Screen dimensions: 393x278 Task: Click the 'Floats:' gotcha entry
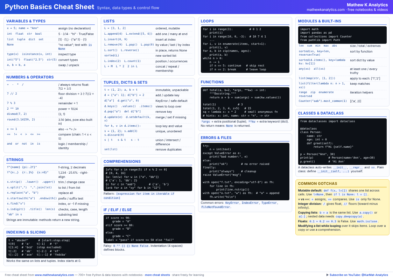pyautogui.click(x=338, y=221)
